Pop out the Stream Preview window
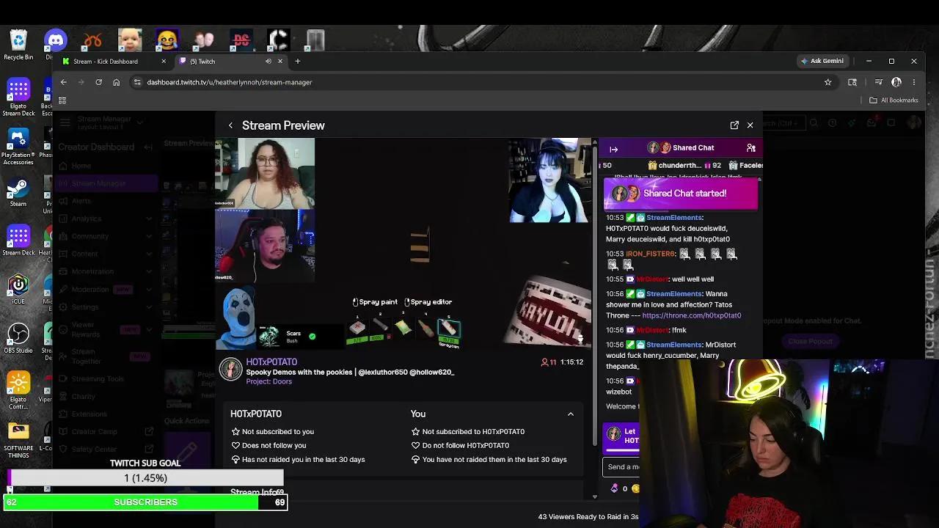 tap(734, 125)
